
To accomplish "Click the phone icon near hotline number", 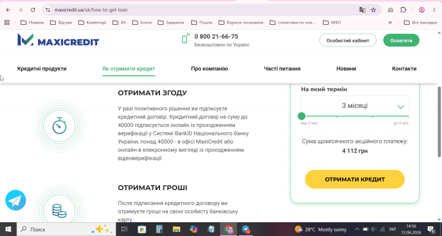I will [185, 38].
